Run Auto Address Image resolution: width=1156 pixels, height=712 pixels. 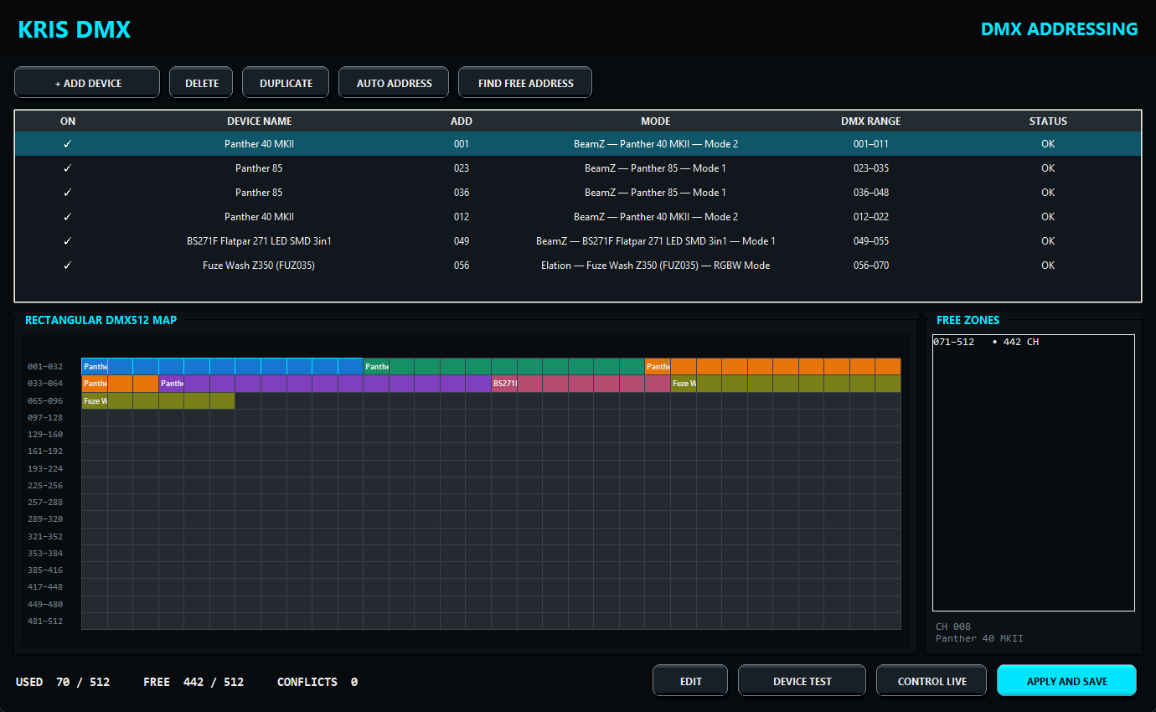pyautogui.click(x=394, y=83)
